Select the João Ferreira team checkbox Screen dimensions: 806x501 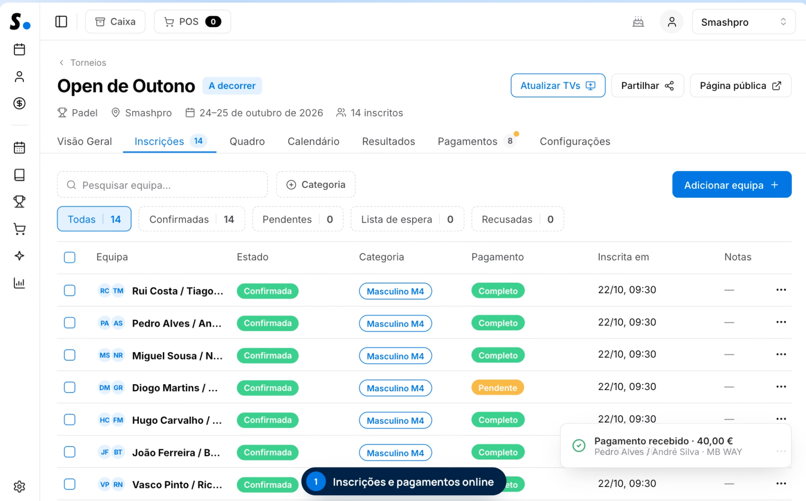(70, 452)
